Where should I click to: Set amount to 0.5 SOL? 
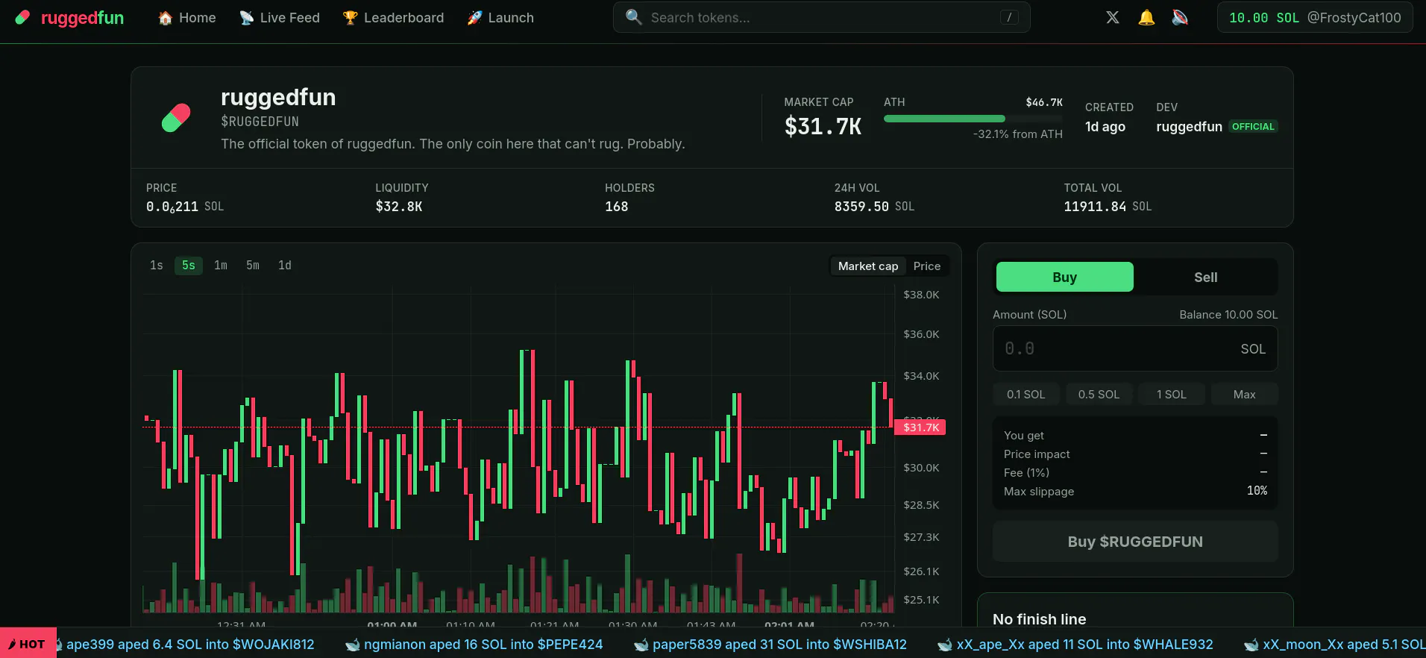tap(1099, 394)
